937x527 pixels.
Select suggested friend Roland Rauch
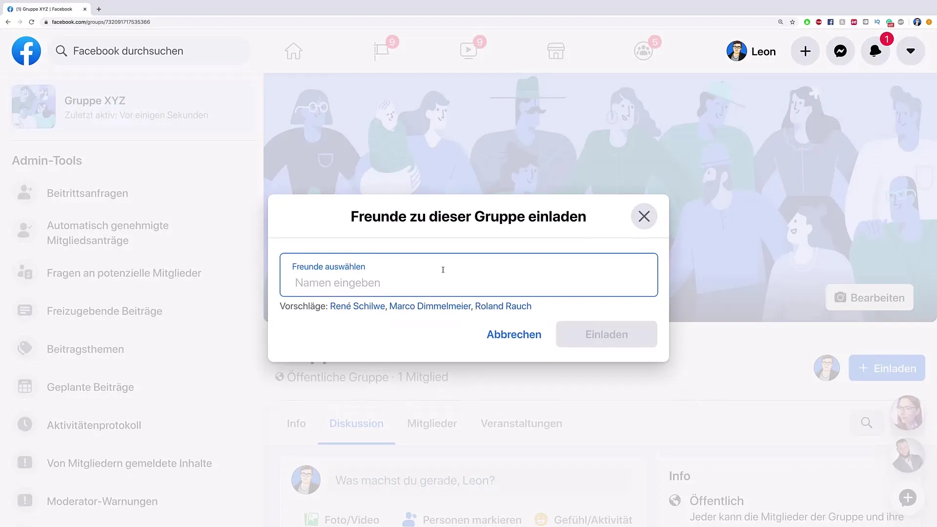pos(503,306)
